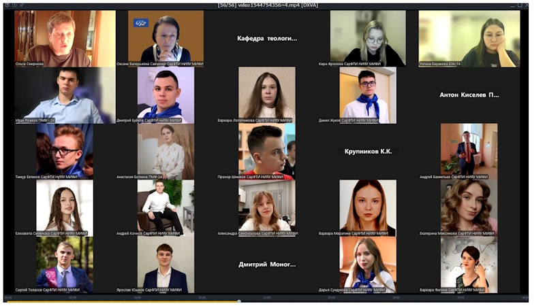Seek to the unplayed part of the timeline

[x=381, y=301]
